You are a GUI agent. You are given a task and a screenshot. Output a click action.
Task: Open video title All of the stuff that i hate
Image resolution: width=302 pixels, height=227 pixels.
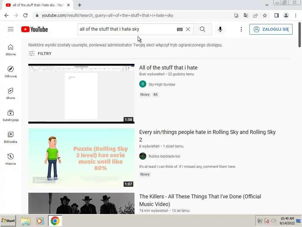[168, 68]
